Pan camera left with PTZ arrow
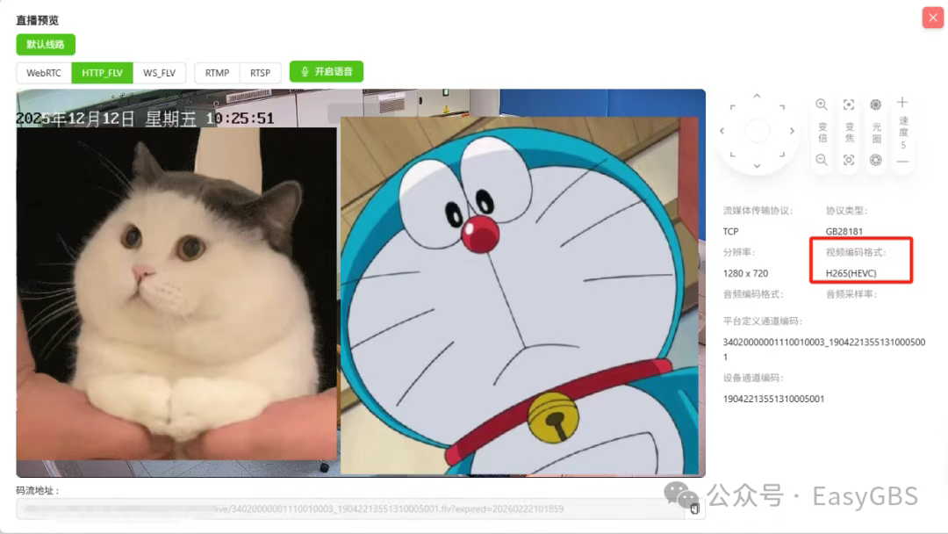948x534 pixels. (722, 131)
